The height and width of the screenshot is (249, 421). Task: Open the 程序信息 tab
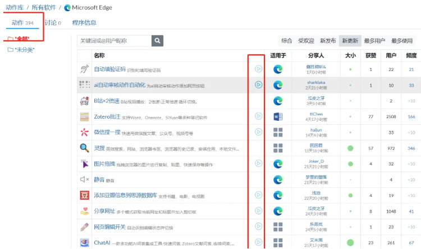[84, 23]
